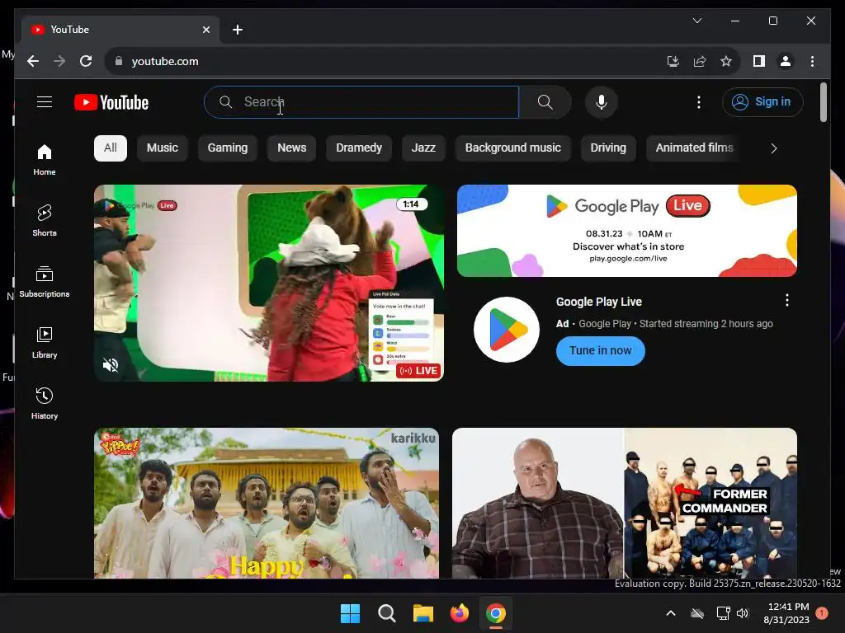Viewport: 845px width, 633px height.
Task: Open new browser tab
Action: click(x=237, y=30)
